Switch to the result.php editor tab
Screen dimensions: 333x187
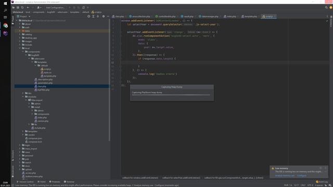(188, 16)
